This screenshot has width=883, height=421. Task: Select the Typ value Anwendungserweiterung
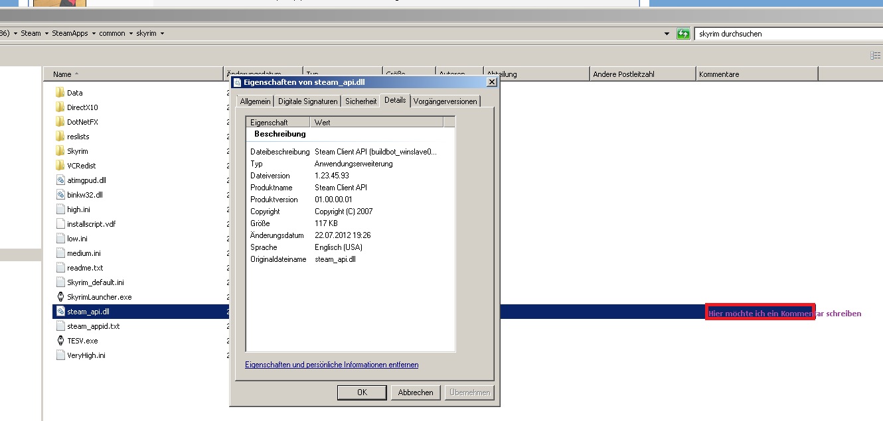(353, 164)
